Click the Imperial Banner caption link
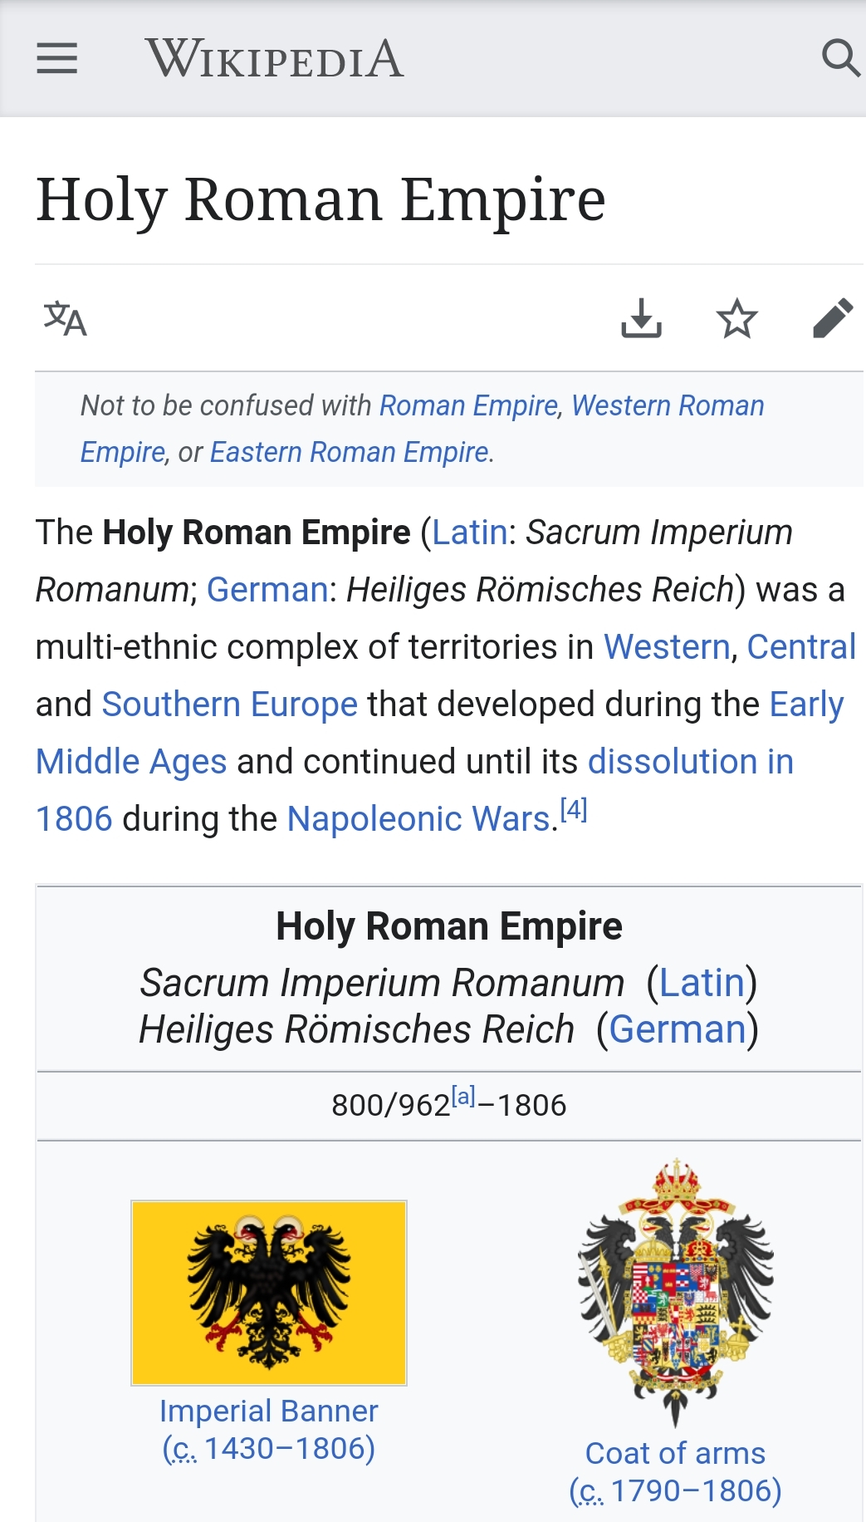This screenshot has height=1522, width=866. click(269, 1411)
